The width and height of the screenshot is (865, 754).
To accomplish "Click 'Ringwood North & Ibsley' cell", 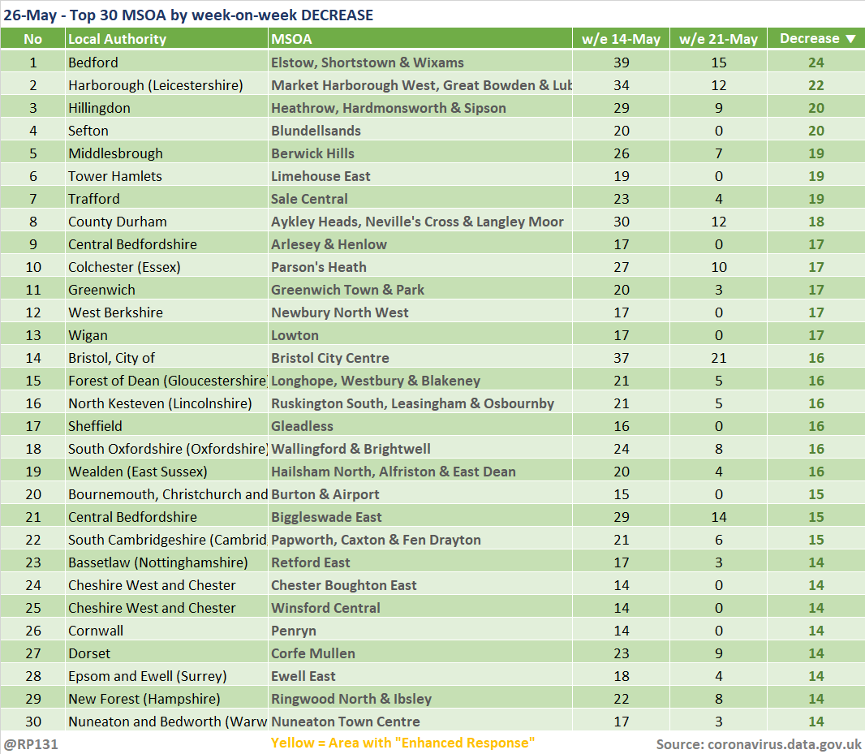I will point(420,698).
